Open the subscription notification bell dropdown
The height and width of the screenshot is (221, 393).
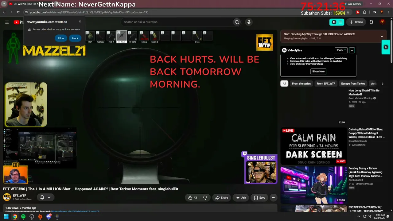45,197
